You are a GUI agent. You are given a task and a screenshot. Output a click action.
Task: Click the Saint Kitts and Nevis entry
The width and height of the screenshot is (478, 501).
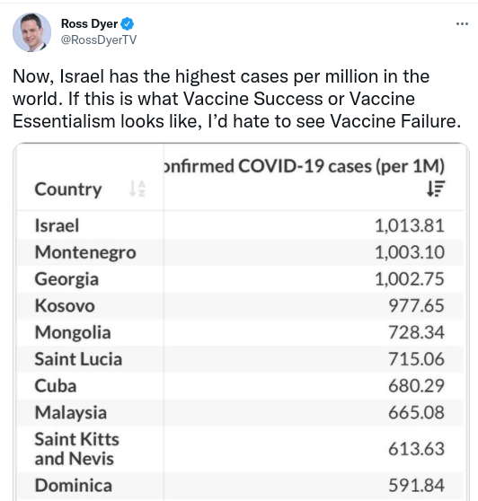(76, 449)
